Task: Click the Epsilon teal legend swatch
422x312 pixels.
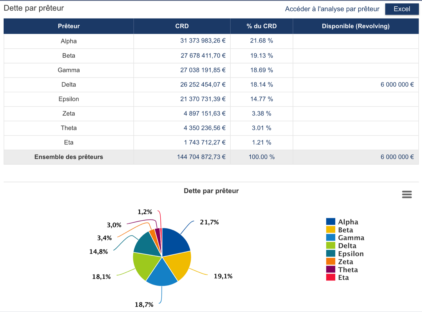Action: tap(331, 254)
